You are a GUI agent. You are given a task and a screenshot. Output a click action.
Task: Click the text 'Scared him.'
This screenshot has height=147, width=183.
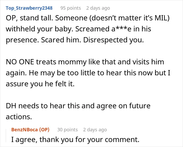[x=61, y=40]
